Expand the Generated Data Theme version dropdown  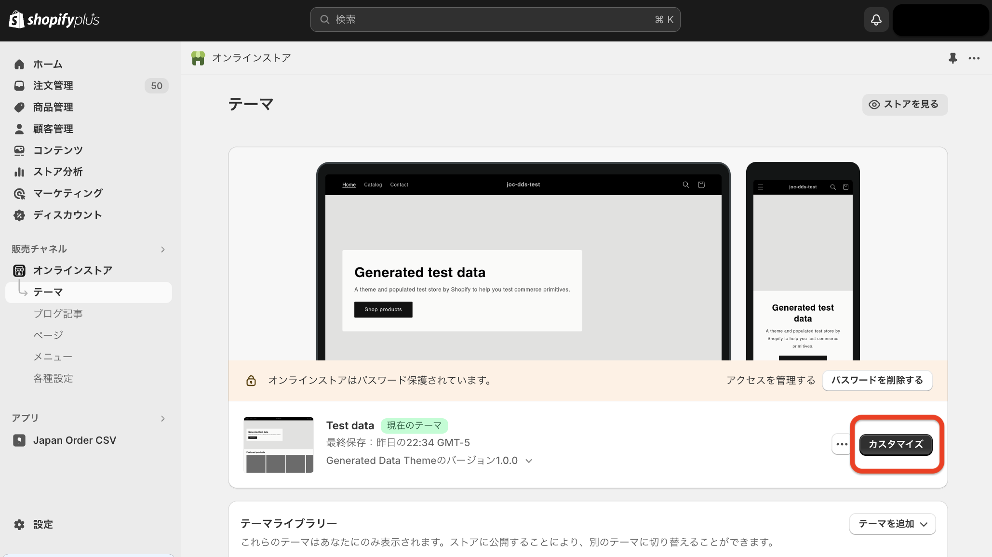tap(529, 461)
